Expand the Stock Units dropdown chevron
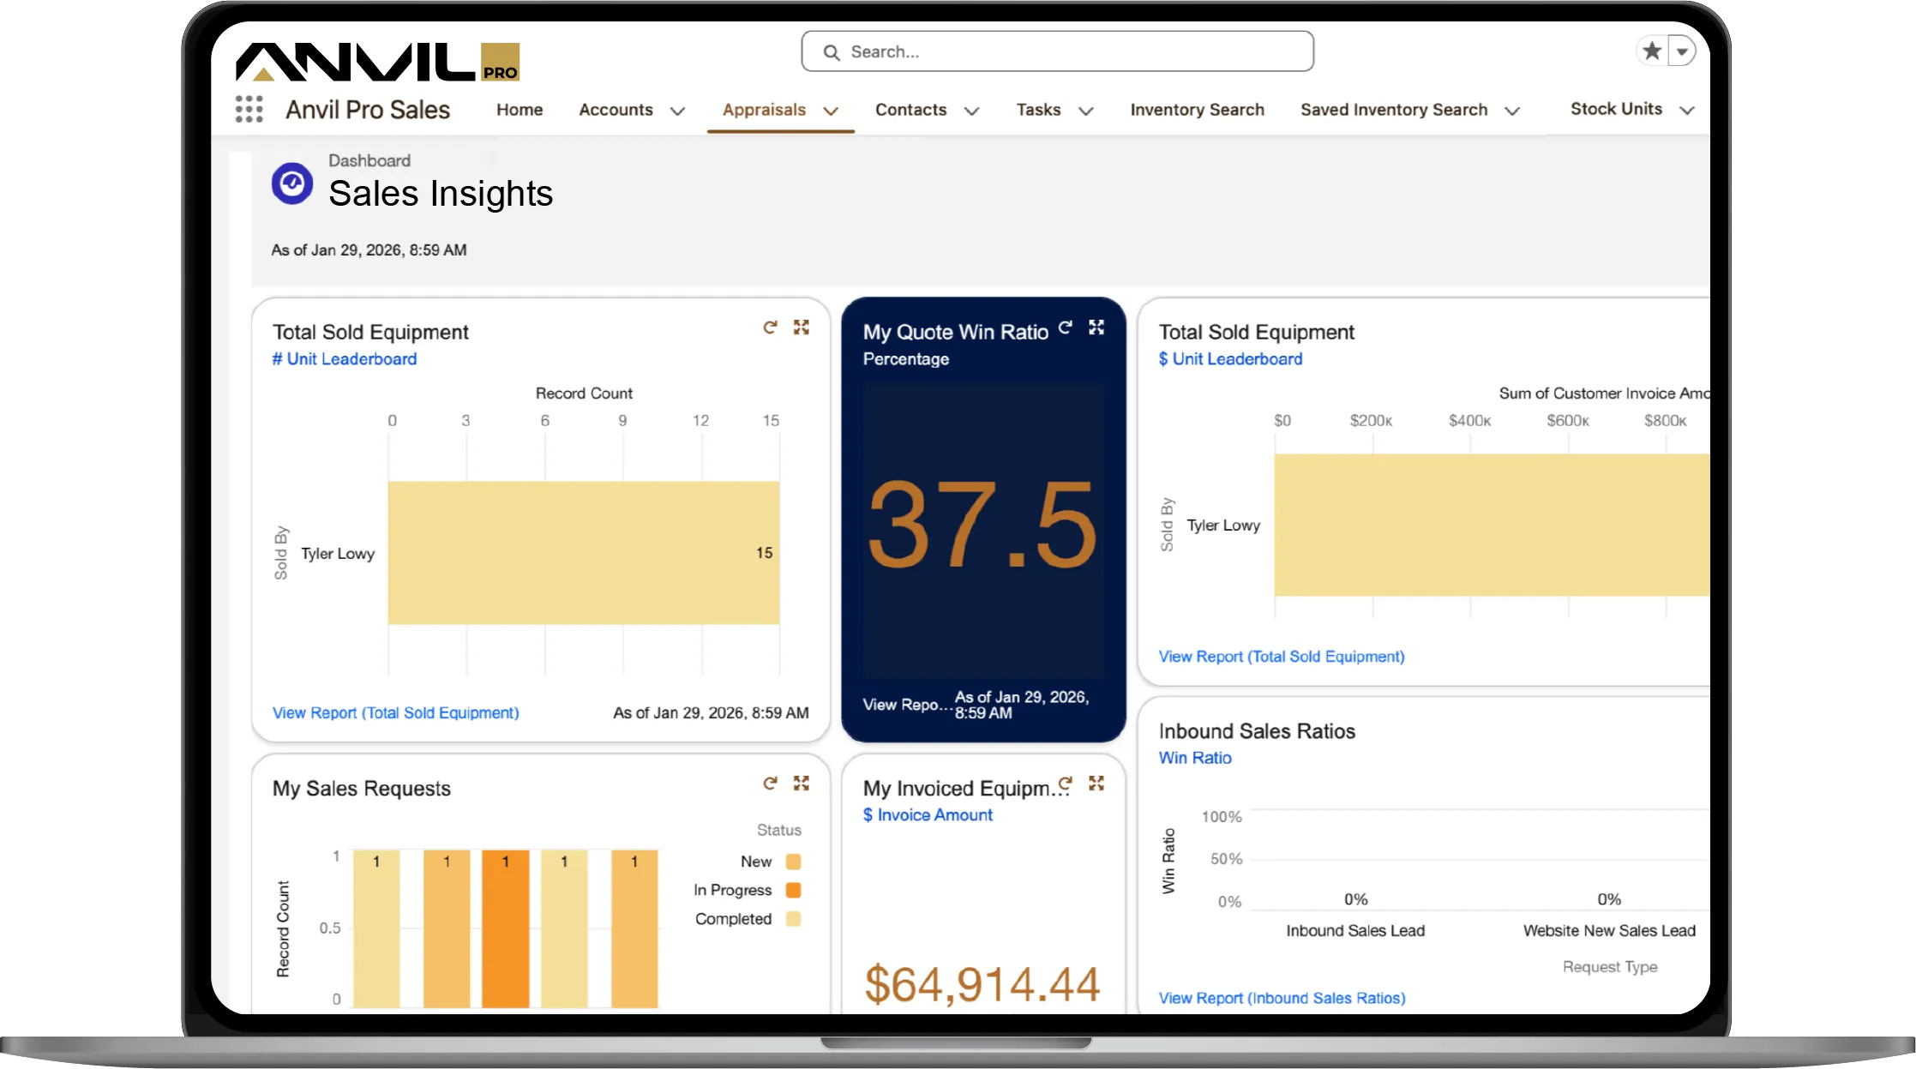Image resolution: width=1916 pixels, height=1069 pixels. pos(1686,111)
